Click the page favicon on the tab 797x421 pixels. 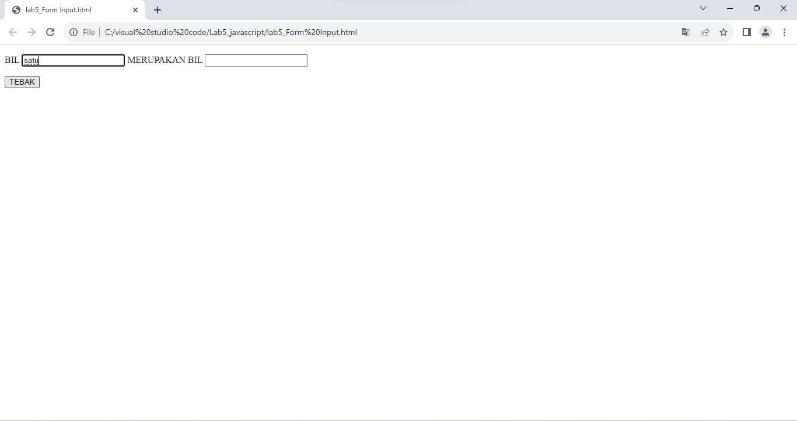coord(16,9)
